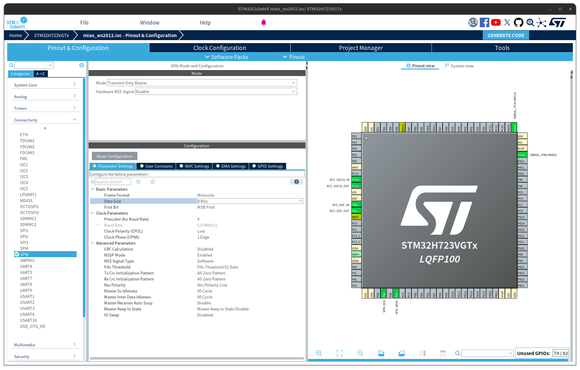Open the ST GitHub icon link
Screen dimensions: 580x370
click(519, 22)
